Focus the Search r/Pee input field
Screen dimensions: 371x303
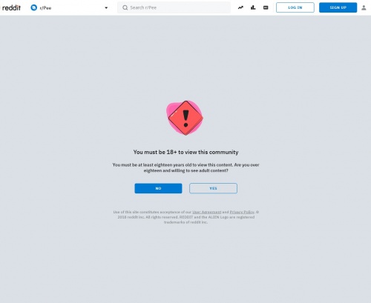[174, 7]
